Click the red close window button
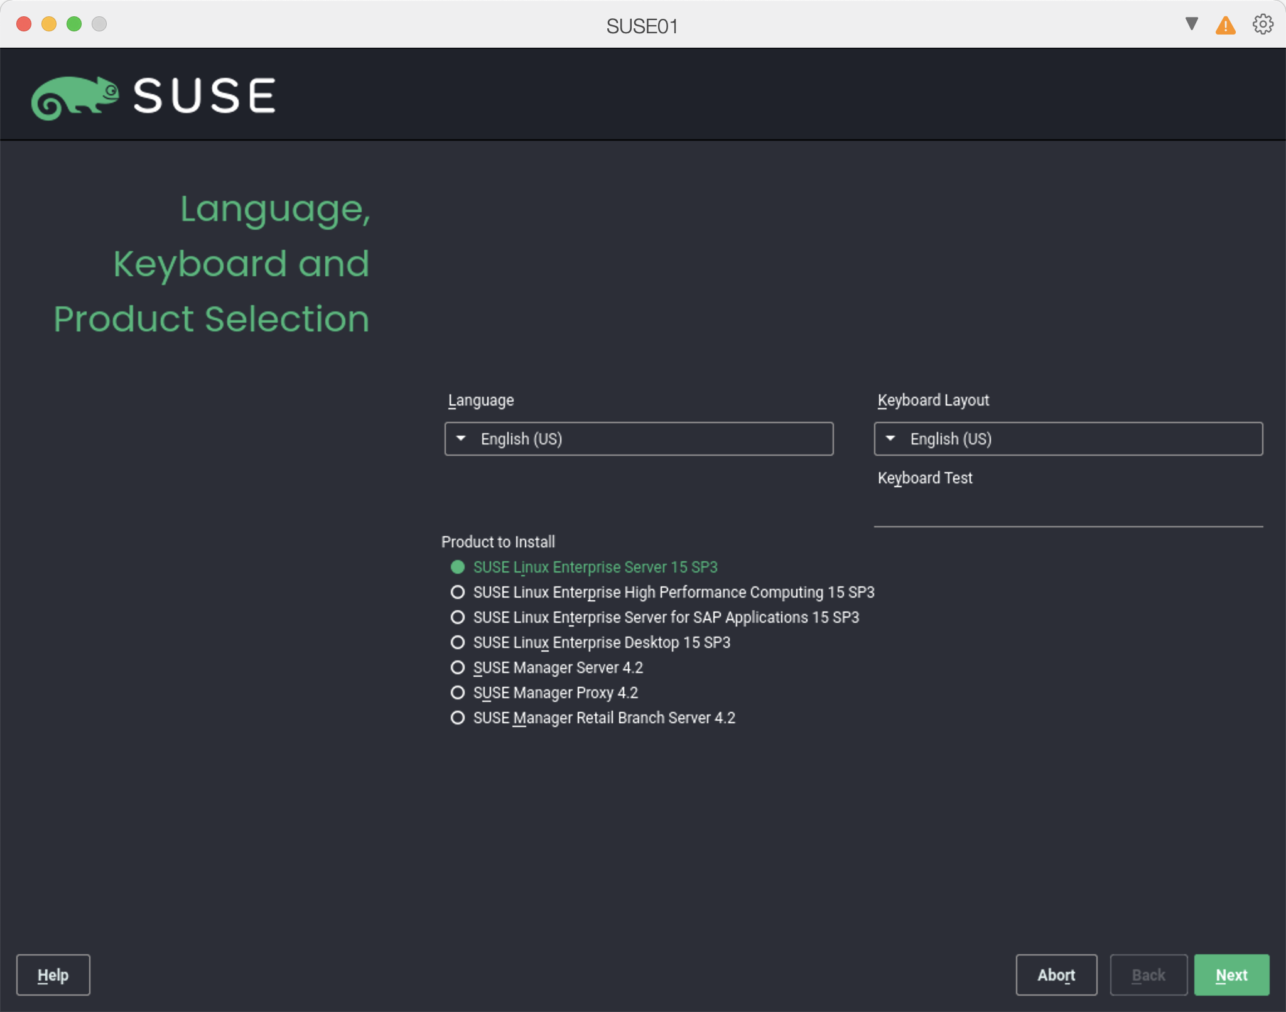This screenshot has height=1012, width=1286. pyautogui.click(x=24, y=24)
